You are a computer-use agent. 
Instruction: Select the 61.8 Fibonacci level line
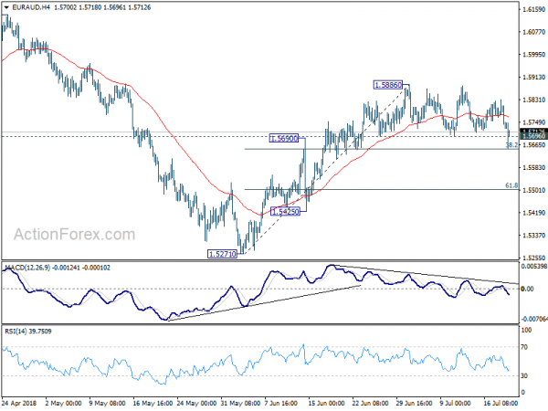381,189
